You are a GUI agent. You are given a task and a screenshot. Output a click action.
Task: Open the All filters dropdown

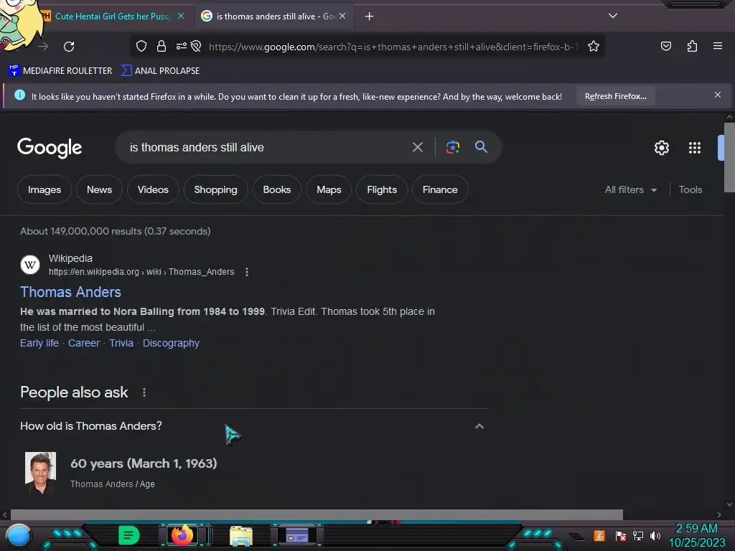tap(630, 189)
